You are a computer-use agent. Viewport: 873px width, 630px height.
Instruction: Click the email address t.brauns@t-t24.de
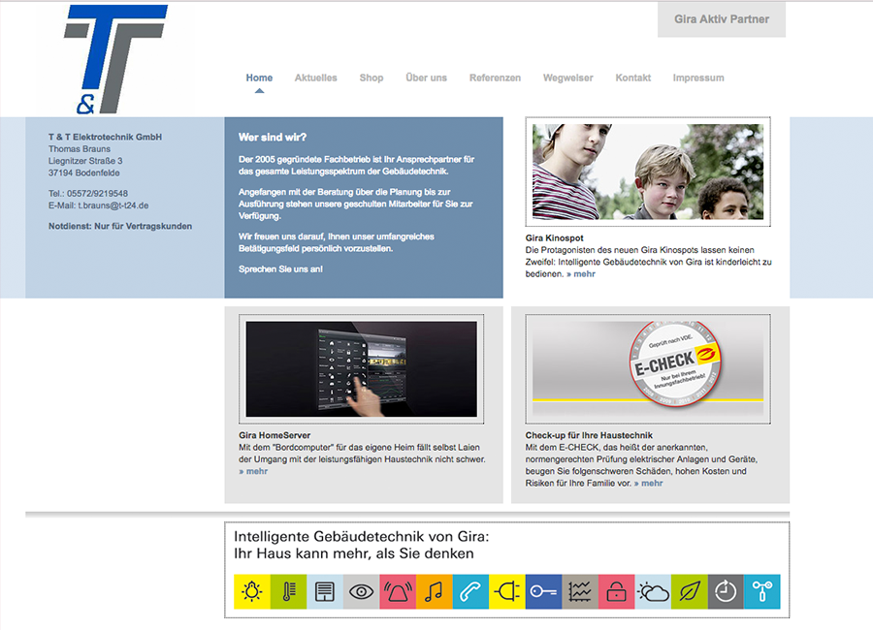tap(113, 205)
